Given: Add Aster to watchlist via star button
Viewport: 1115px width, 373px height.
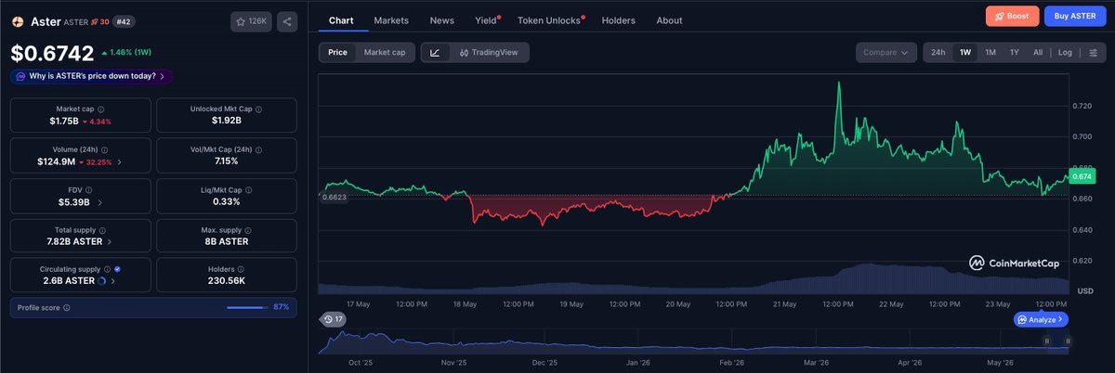Looking at the screenshot, I should [x=251, y=20].
